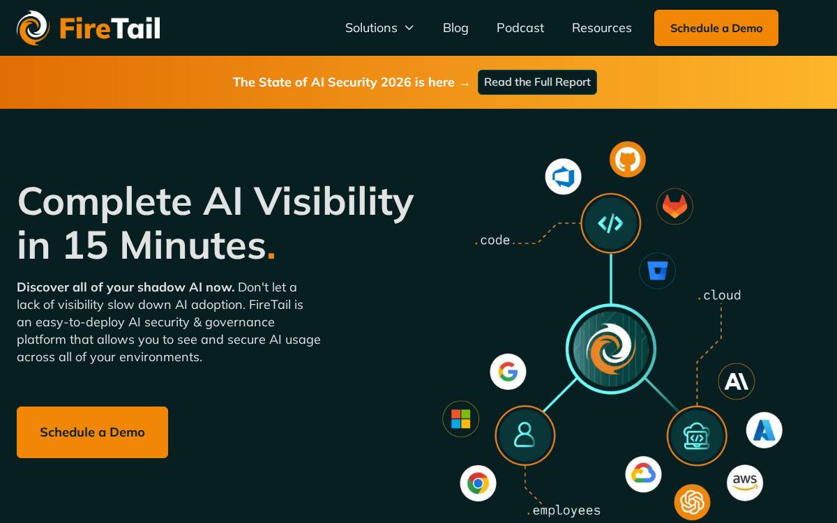Click the hero Schedule a Demo button
This screenshot has height=523, width=837.
(x=92, y=432)
